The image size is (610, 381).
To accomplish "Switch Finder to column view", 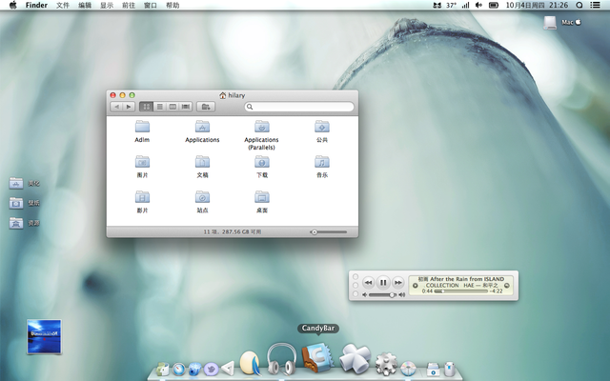I will (173, 107).
